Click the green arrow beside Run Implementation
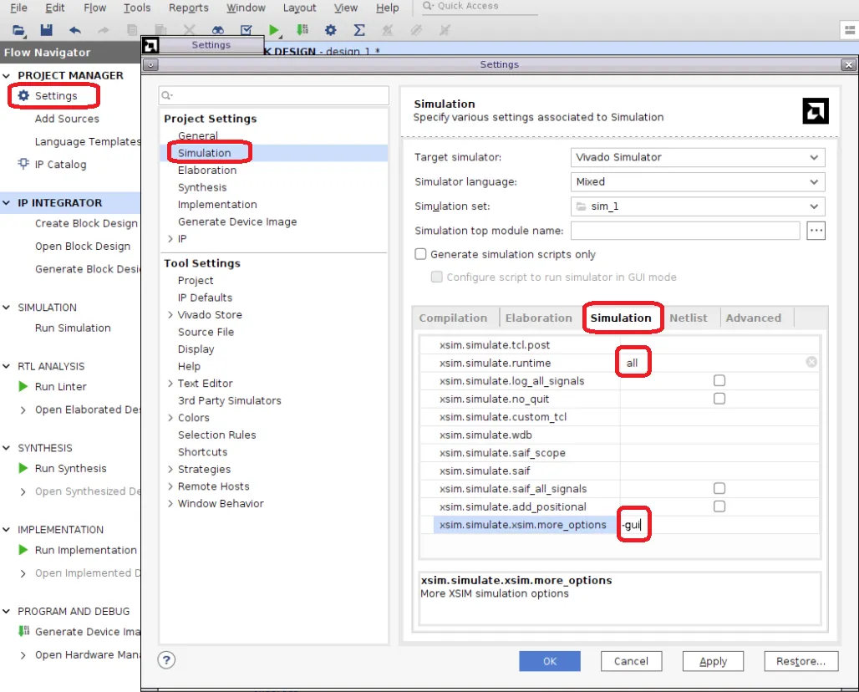The width and height of the screenshot is (859, 692). point(23,550)
